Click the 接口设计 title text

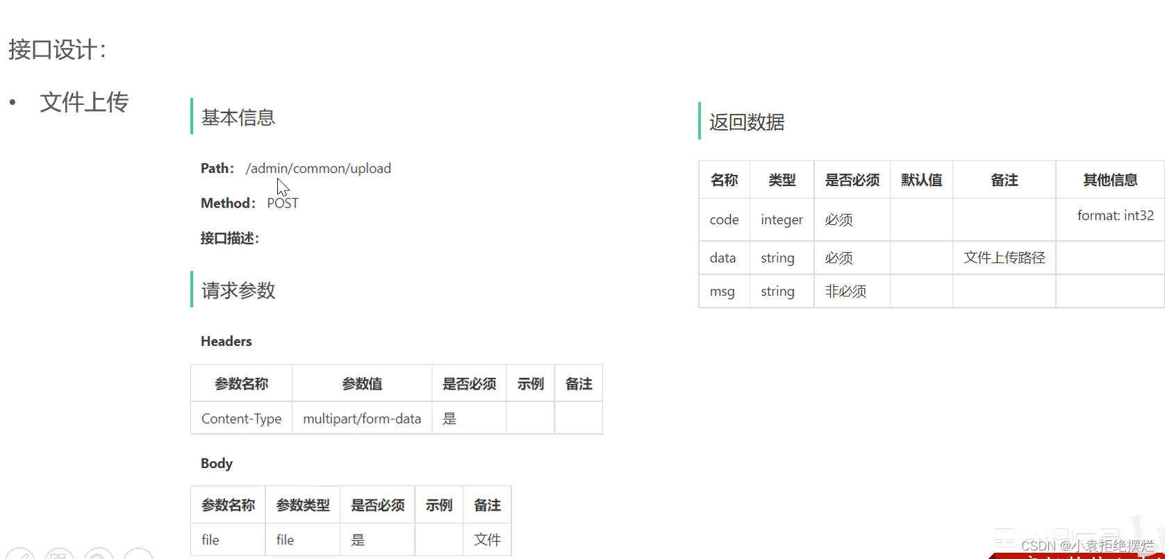(58, 49)
